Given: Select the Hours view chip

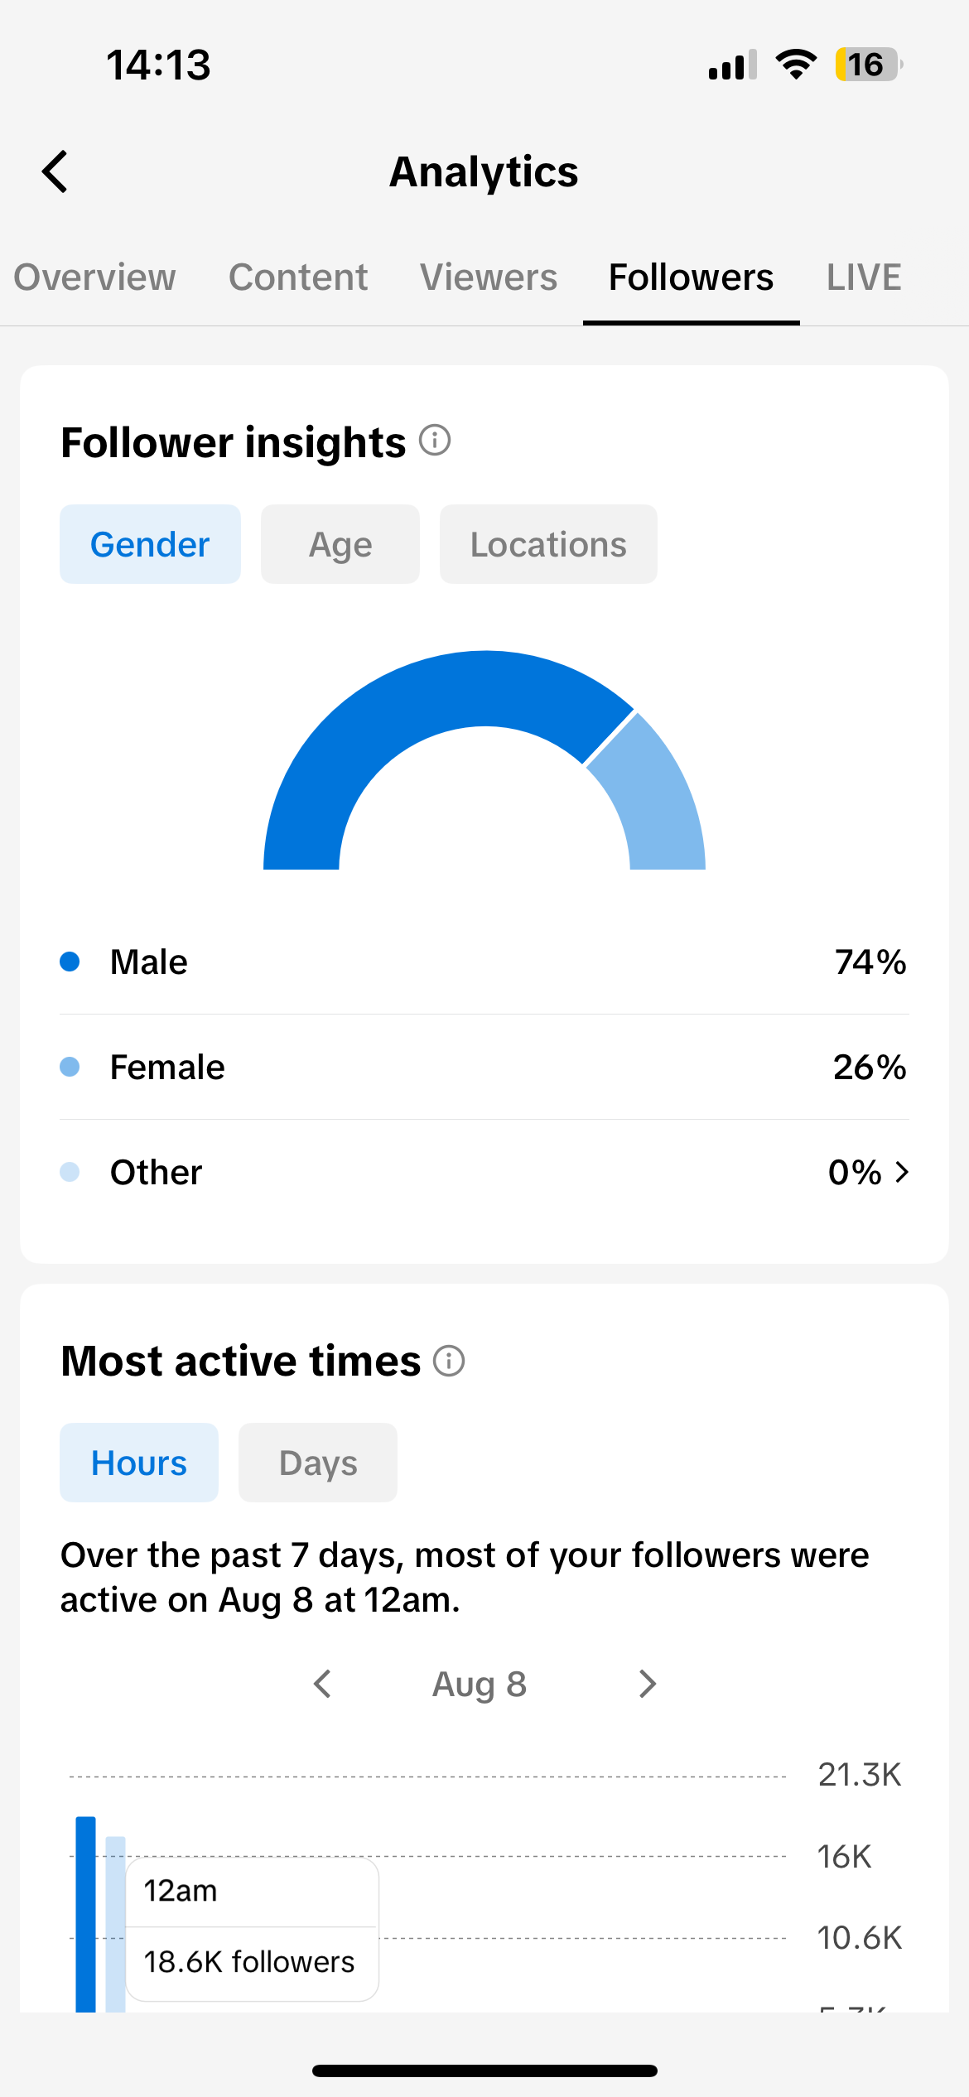Looking at the screenshot, I should pos(139,1463).
